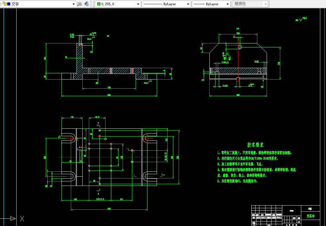Select the 115±0.2 dimension text
This screenshot has width=326, height=226.
(x=100, y=199)
